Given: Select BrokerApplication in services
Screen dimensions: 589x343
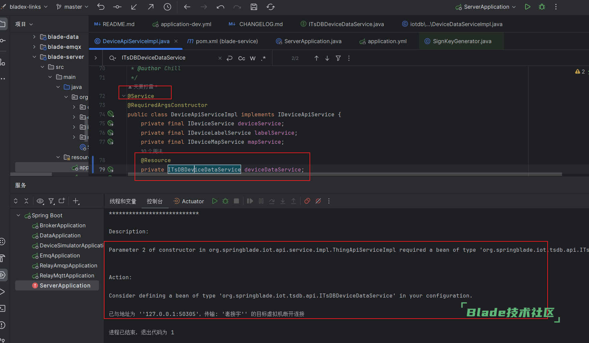Looking at the screenshot, I should pos(62,225).
